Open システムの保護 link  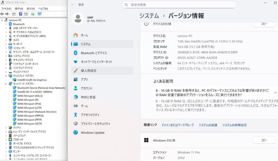click(x=208, y=125)
